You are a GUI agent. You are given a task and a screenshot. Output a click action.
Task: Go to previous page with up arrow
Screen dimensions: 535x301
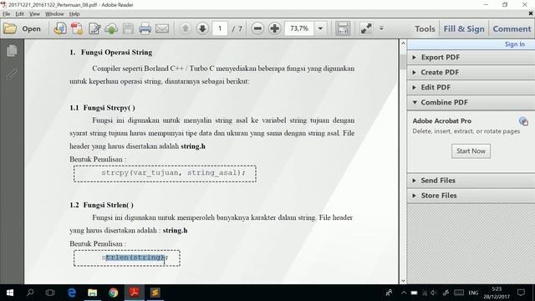[186, 28]
